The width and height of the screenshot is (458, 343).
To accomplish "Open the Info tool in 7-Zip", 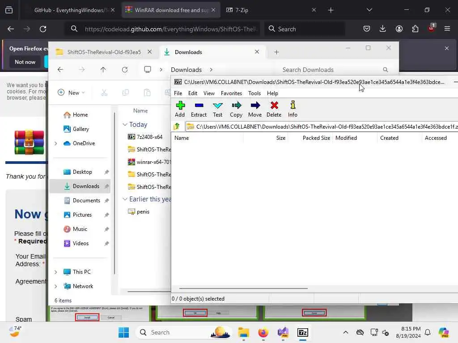I will (x=293, y=109).
